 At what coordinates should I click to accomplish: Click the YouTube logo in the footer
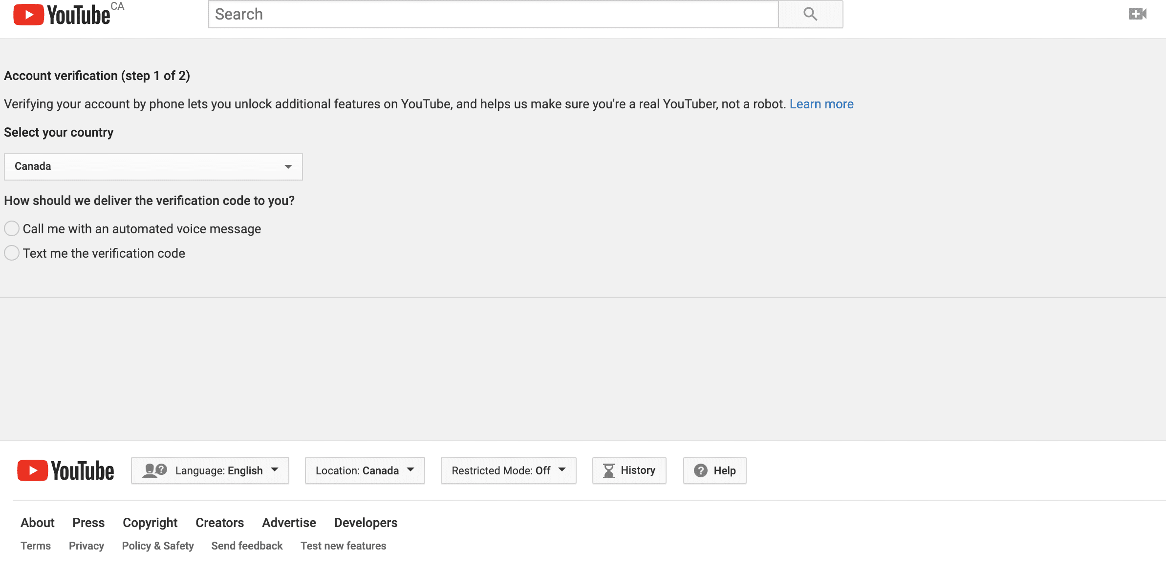point(65,470)
